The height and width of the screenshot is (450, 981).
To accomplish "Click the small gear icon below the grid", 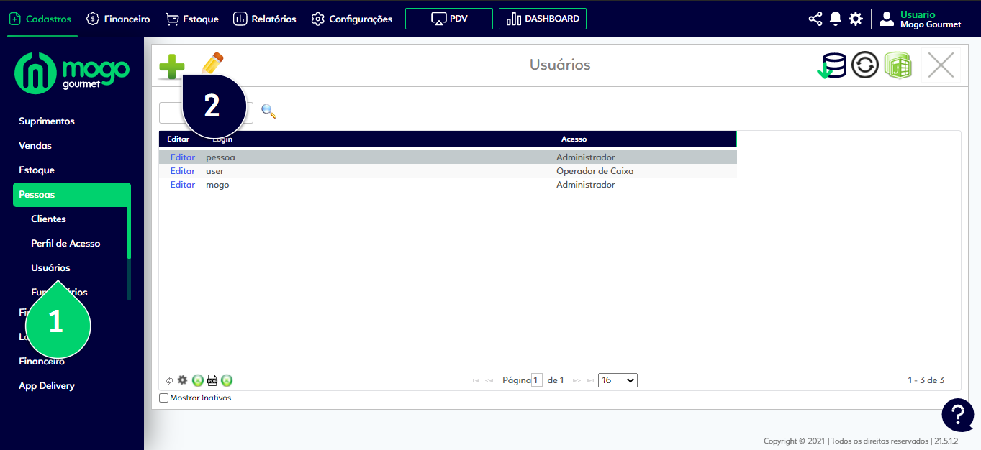I will [182, 380].
